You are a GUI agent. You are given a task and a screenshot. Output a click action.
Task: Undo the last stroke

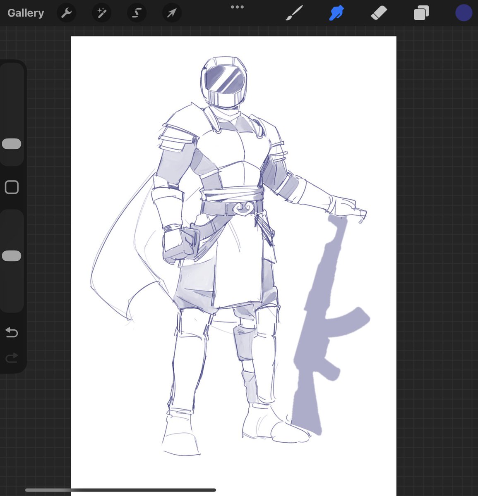click(12, 332)
